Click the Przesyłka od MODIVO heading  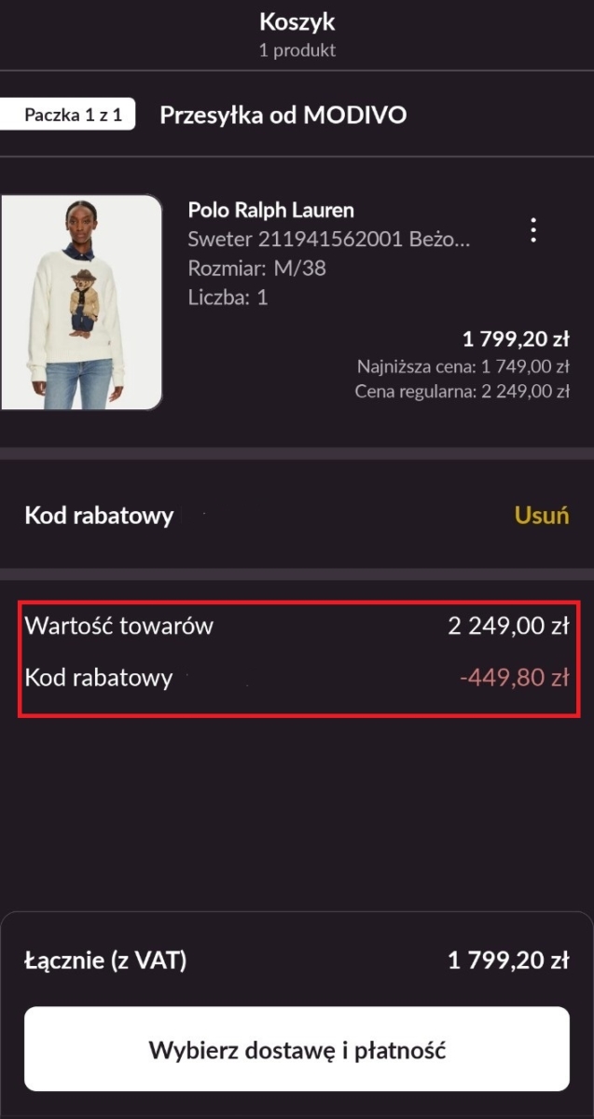[284, 114]
